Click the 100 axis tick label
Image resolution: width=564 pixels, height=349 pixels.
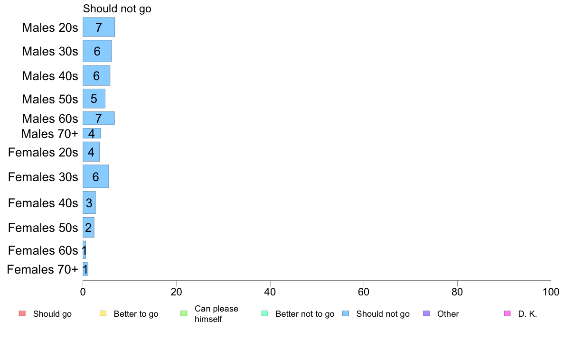click(551, 292)
